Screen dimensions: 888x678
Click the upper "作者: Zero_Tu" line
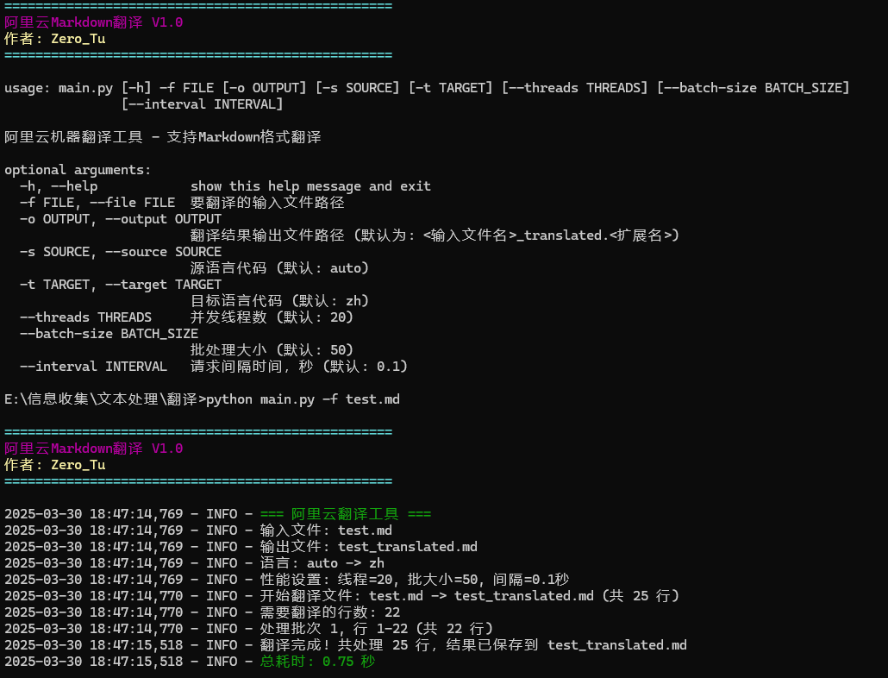click(x=55, y=39)
